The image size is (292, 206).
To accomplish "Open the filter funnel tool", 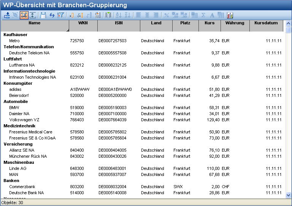I will (x=61, y=15).
